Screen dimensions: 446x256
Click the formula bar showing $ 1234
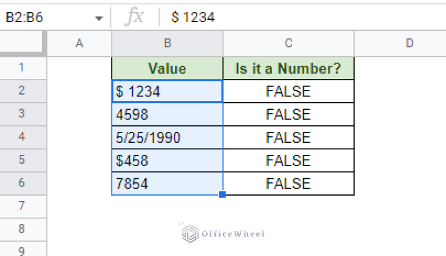click(302, 17)
